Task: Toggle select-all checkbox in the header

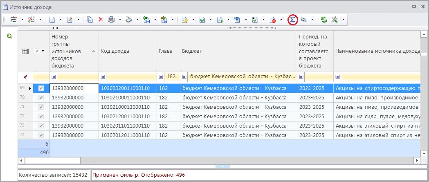Action: (x=38, y=51)
